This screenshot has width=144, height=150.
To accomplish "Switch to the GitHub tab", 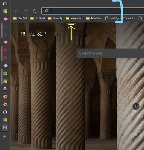I will point(5,112).
